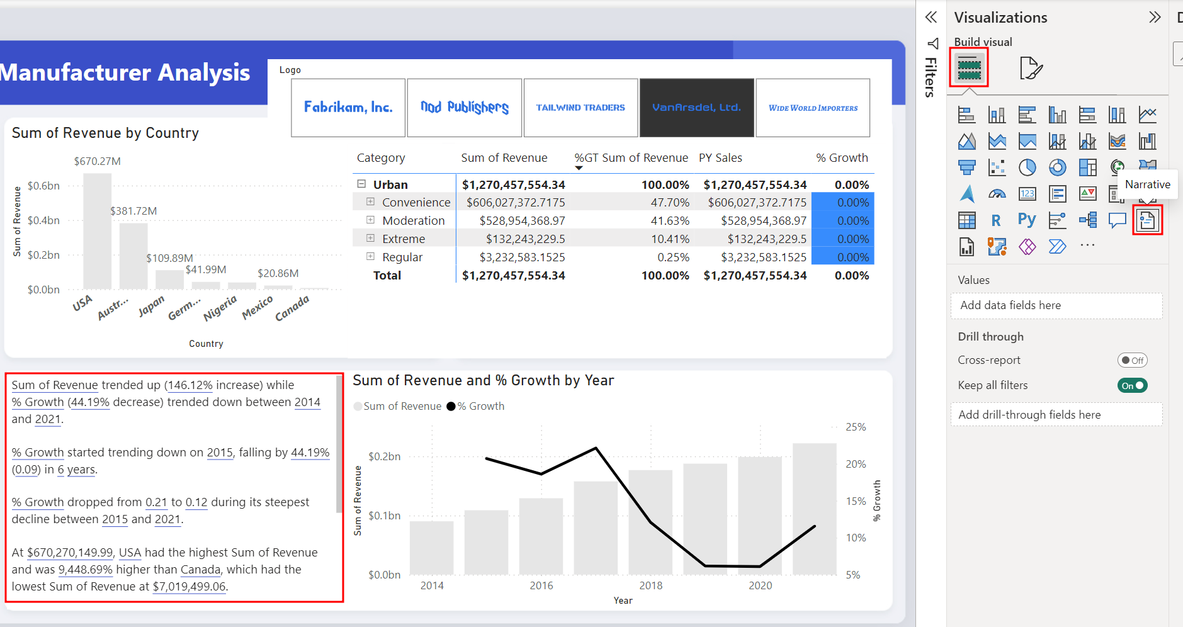Turn on the Cross-report toggle

(1132, 360)
